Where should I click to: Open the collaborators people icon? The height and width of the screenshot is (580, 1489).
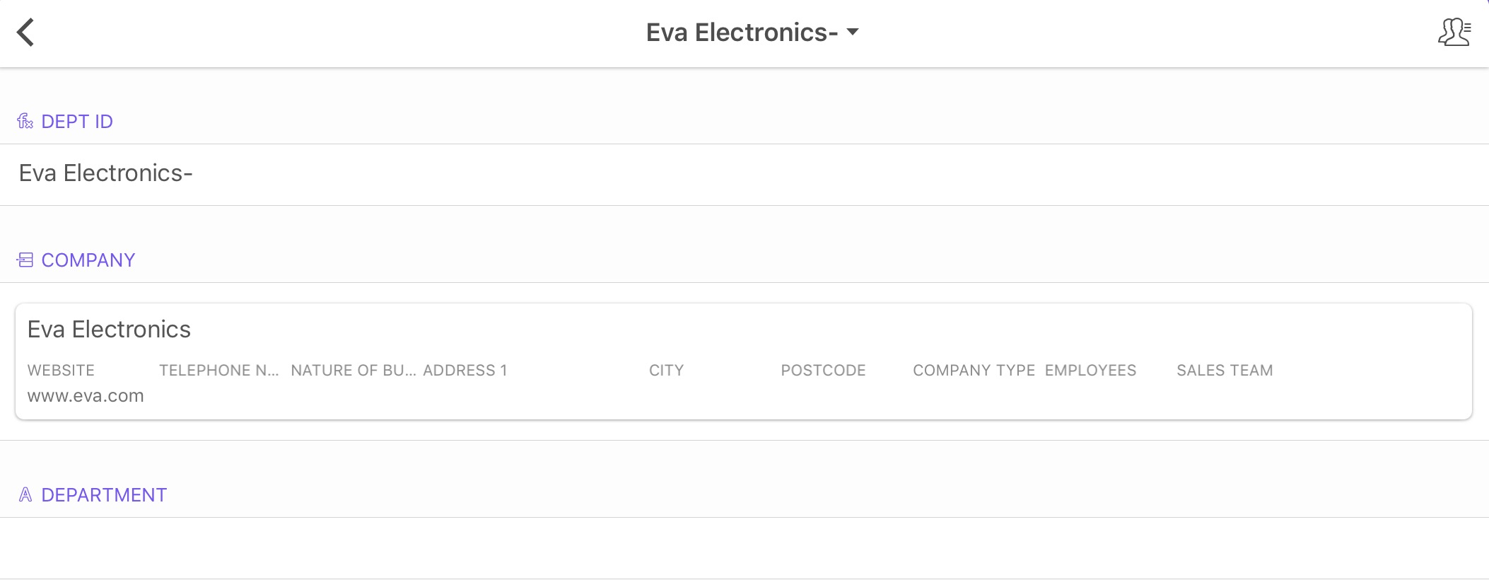pyautogui.click(x=1454, y=33)
